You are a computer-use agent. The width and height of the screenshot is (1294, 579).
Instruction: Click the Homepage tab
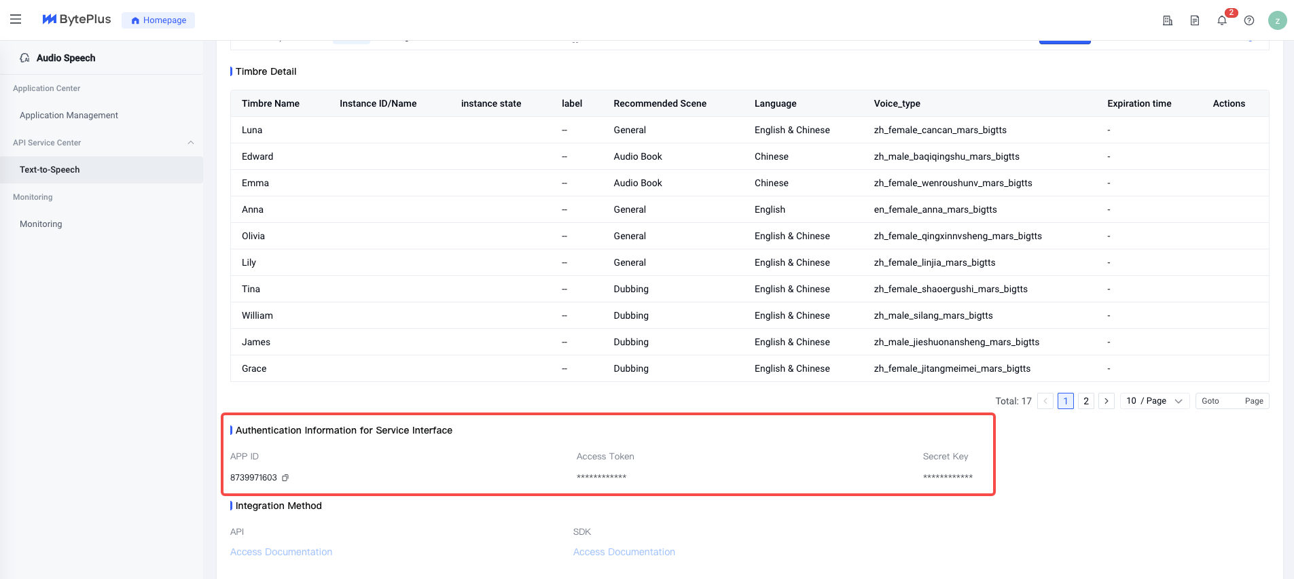point(158,20)
